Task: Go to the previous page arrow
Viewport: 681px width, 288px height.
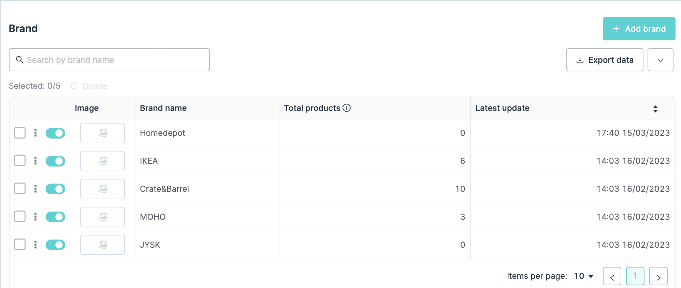Action: point(612,276)
